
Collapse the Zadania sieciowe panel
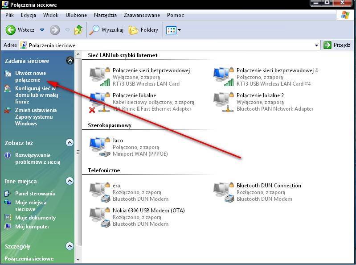[70, 61]
